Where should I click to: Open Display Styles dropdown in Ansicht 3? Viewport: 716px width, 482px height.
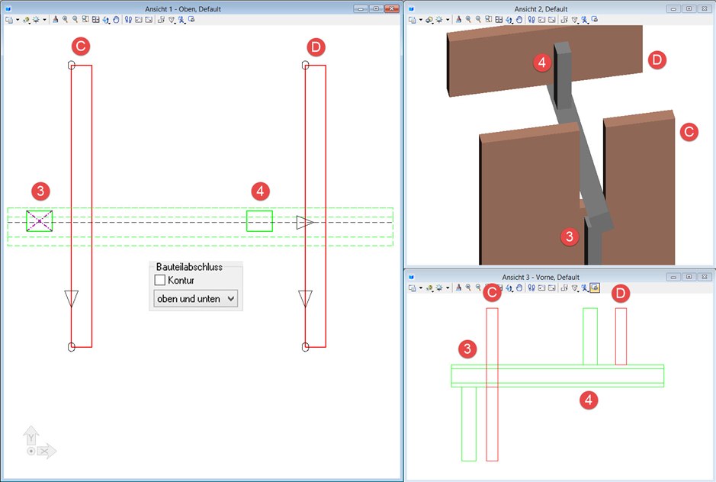(430, 288)
